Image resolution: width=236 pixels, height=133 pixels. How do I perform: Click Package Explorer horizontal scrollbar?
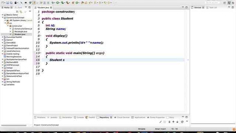(x=14, y=125)
